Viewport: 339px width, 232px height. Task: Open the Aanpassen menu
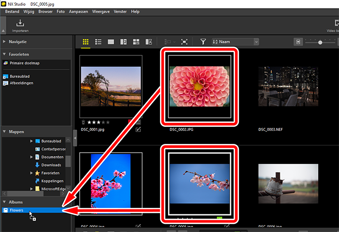(x=78, y=12)
